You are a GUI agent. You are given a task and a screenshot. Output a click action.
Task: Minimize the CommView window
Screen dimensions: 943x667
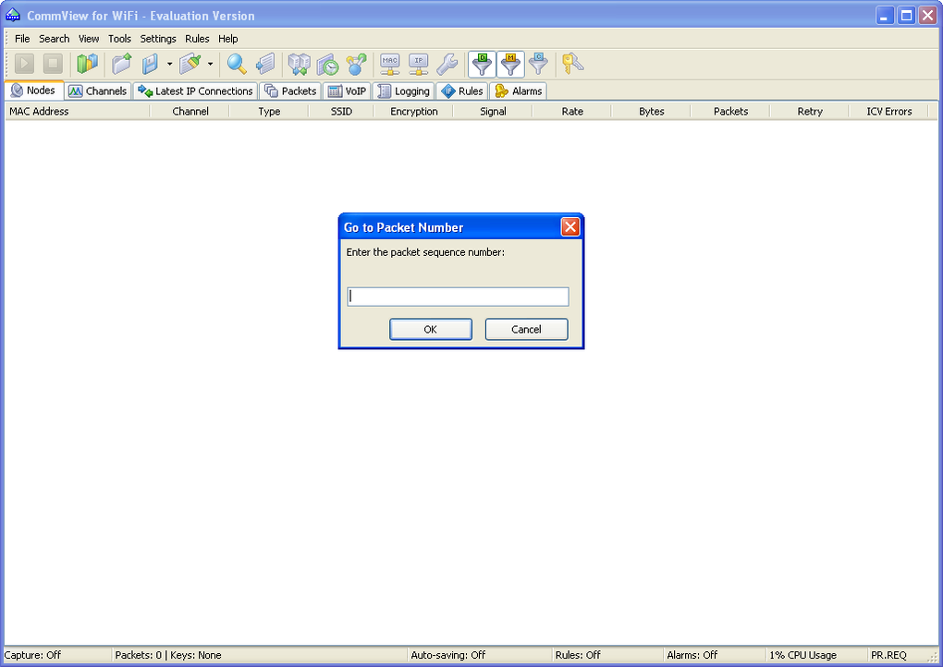coord(885,16)
